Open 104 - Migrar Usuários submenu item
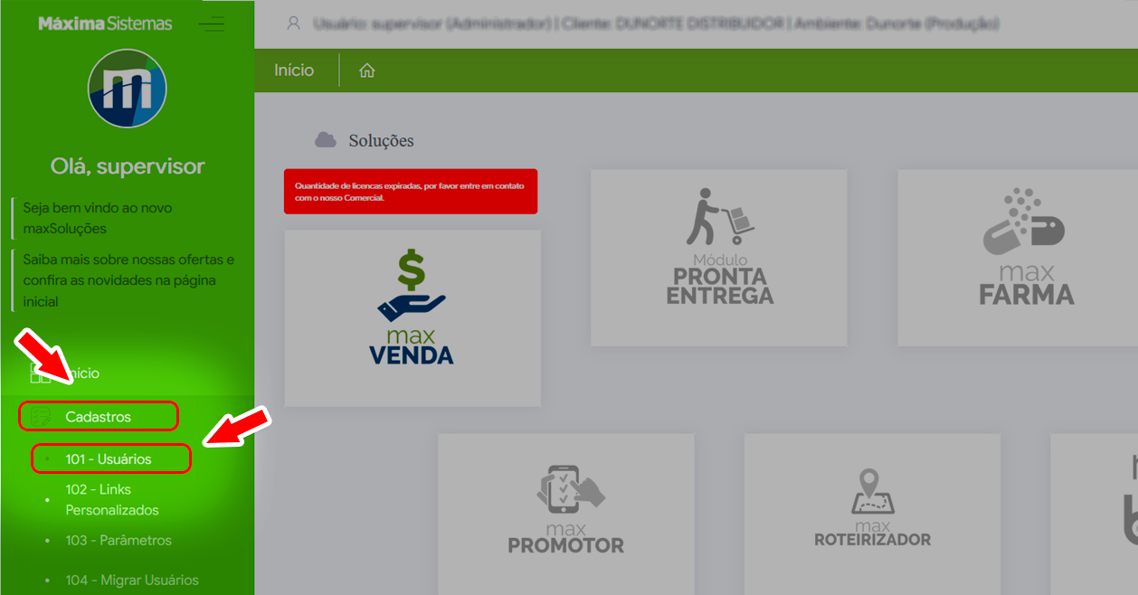The image size is (1138, 595). point(132,581)
